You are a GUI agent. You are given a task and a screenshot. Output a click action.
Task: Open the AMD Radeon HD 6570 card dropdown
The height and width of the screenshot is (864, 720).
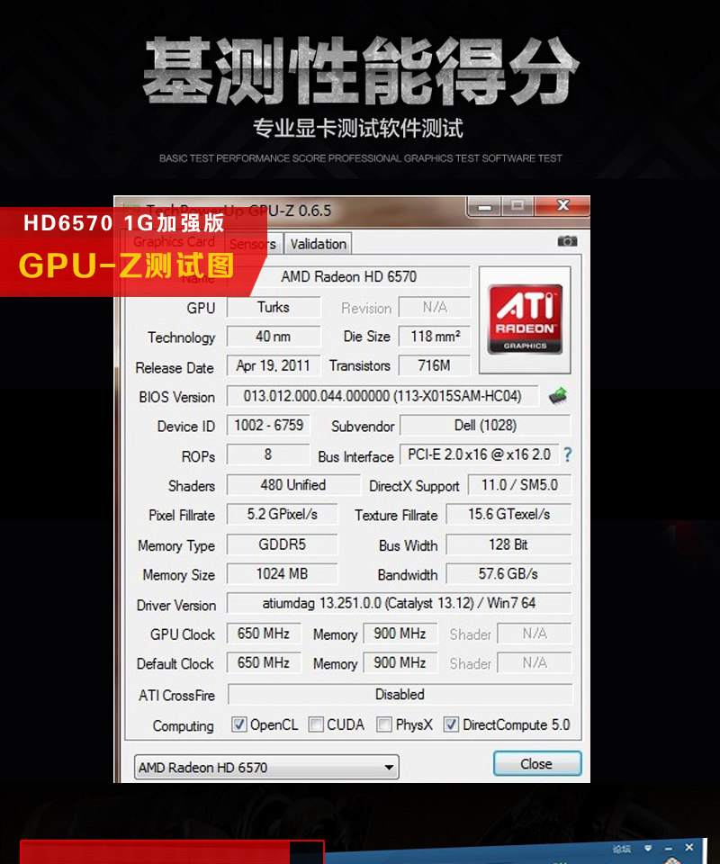click(x=266, y=767)
